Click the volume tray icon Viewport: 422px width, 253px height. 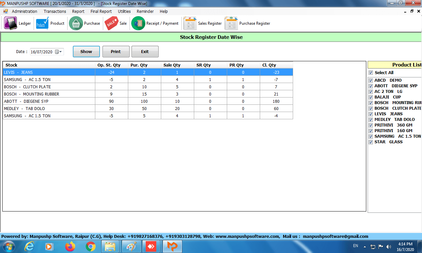389,246
